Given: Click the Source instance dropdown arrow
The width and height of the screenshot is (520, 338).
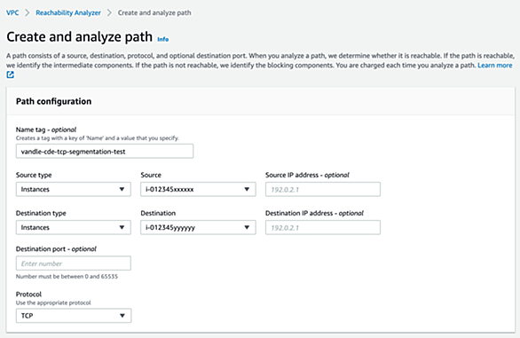Looking at the screenshot, I should pyautogui.click(x=247, y=189).
